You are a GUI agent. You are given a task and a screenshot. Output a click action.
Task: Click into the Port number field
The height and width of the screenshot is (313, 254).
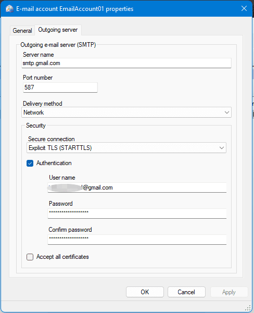(x=60, y=87)
